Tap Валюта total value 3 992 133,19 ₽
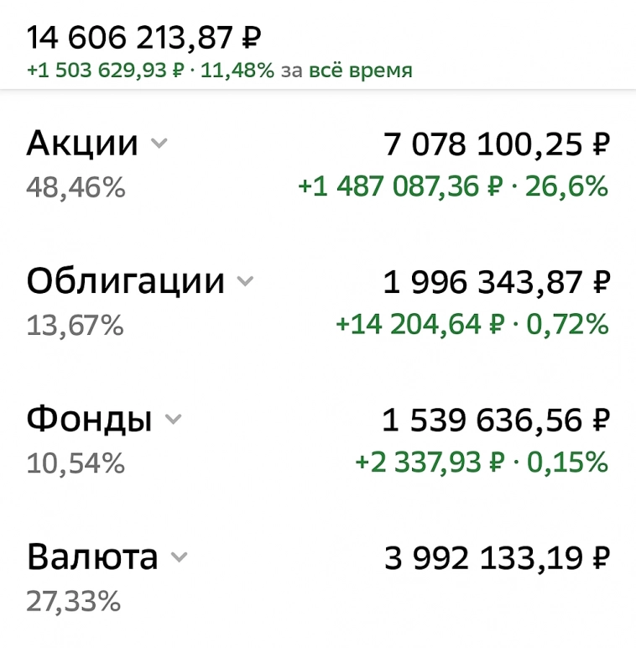 point(497,557)
